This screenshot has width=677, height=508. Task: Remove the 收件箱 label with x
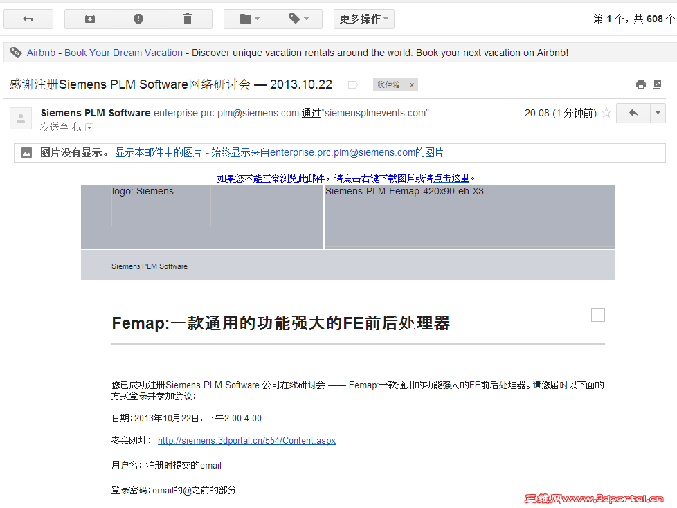(411, 85)
